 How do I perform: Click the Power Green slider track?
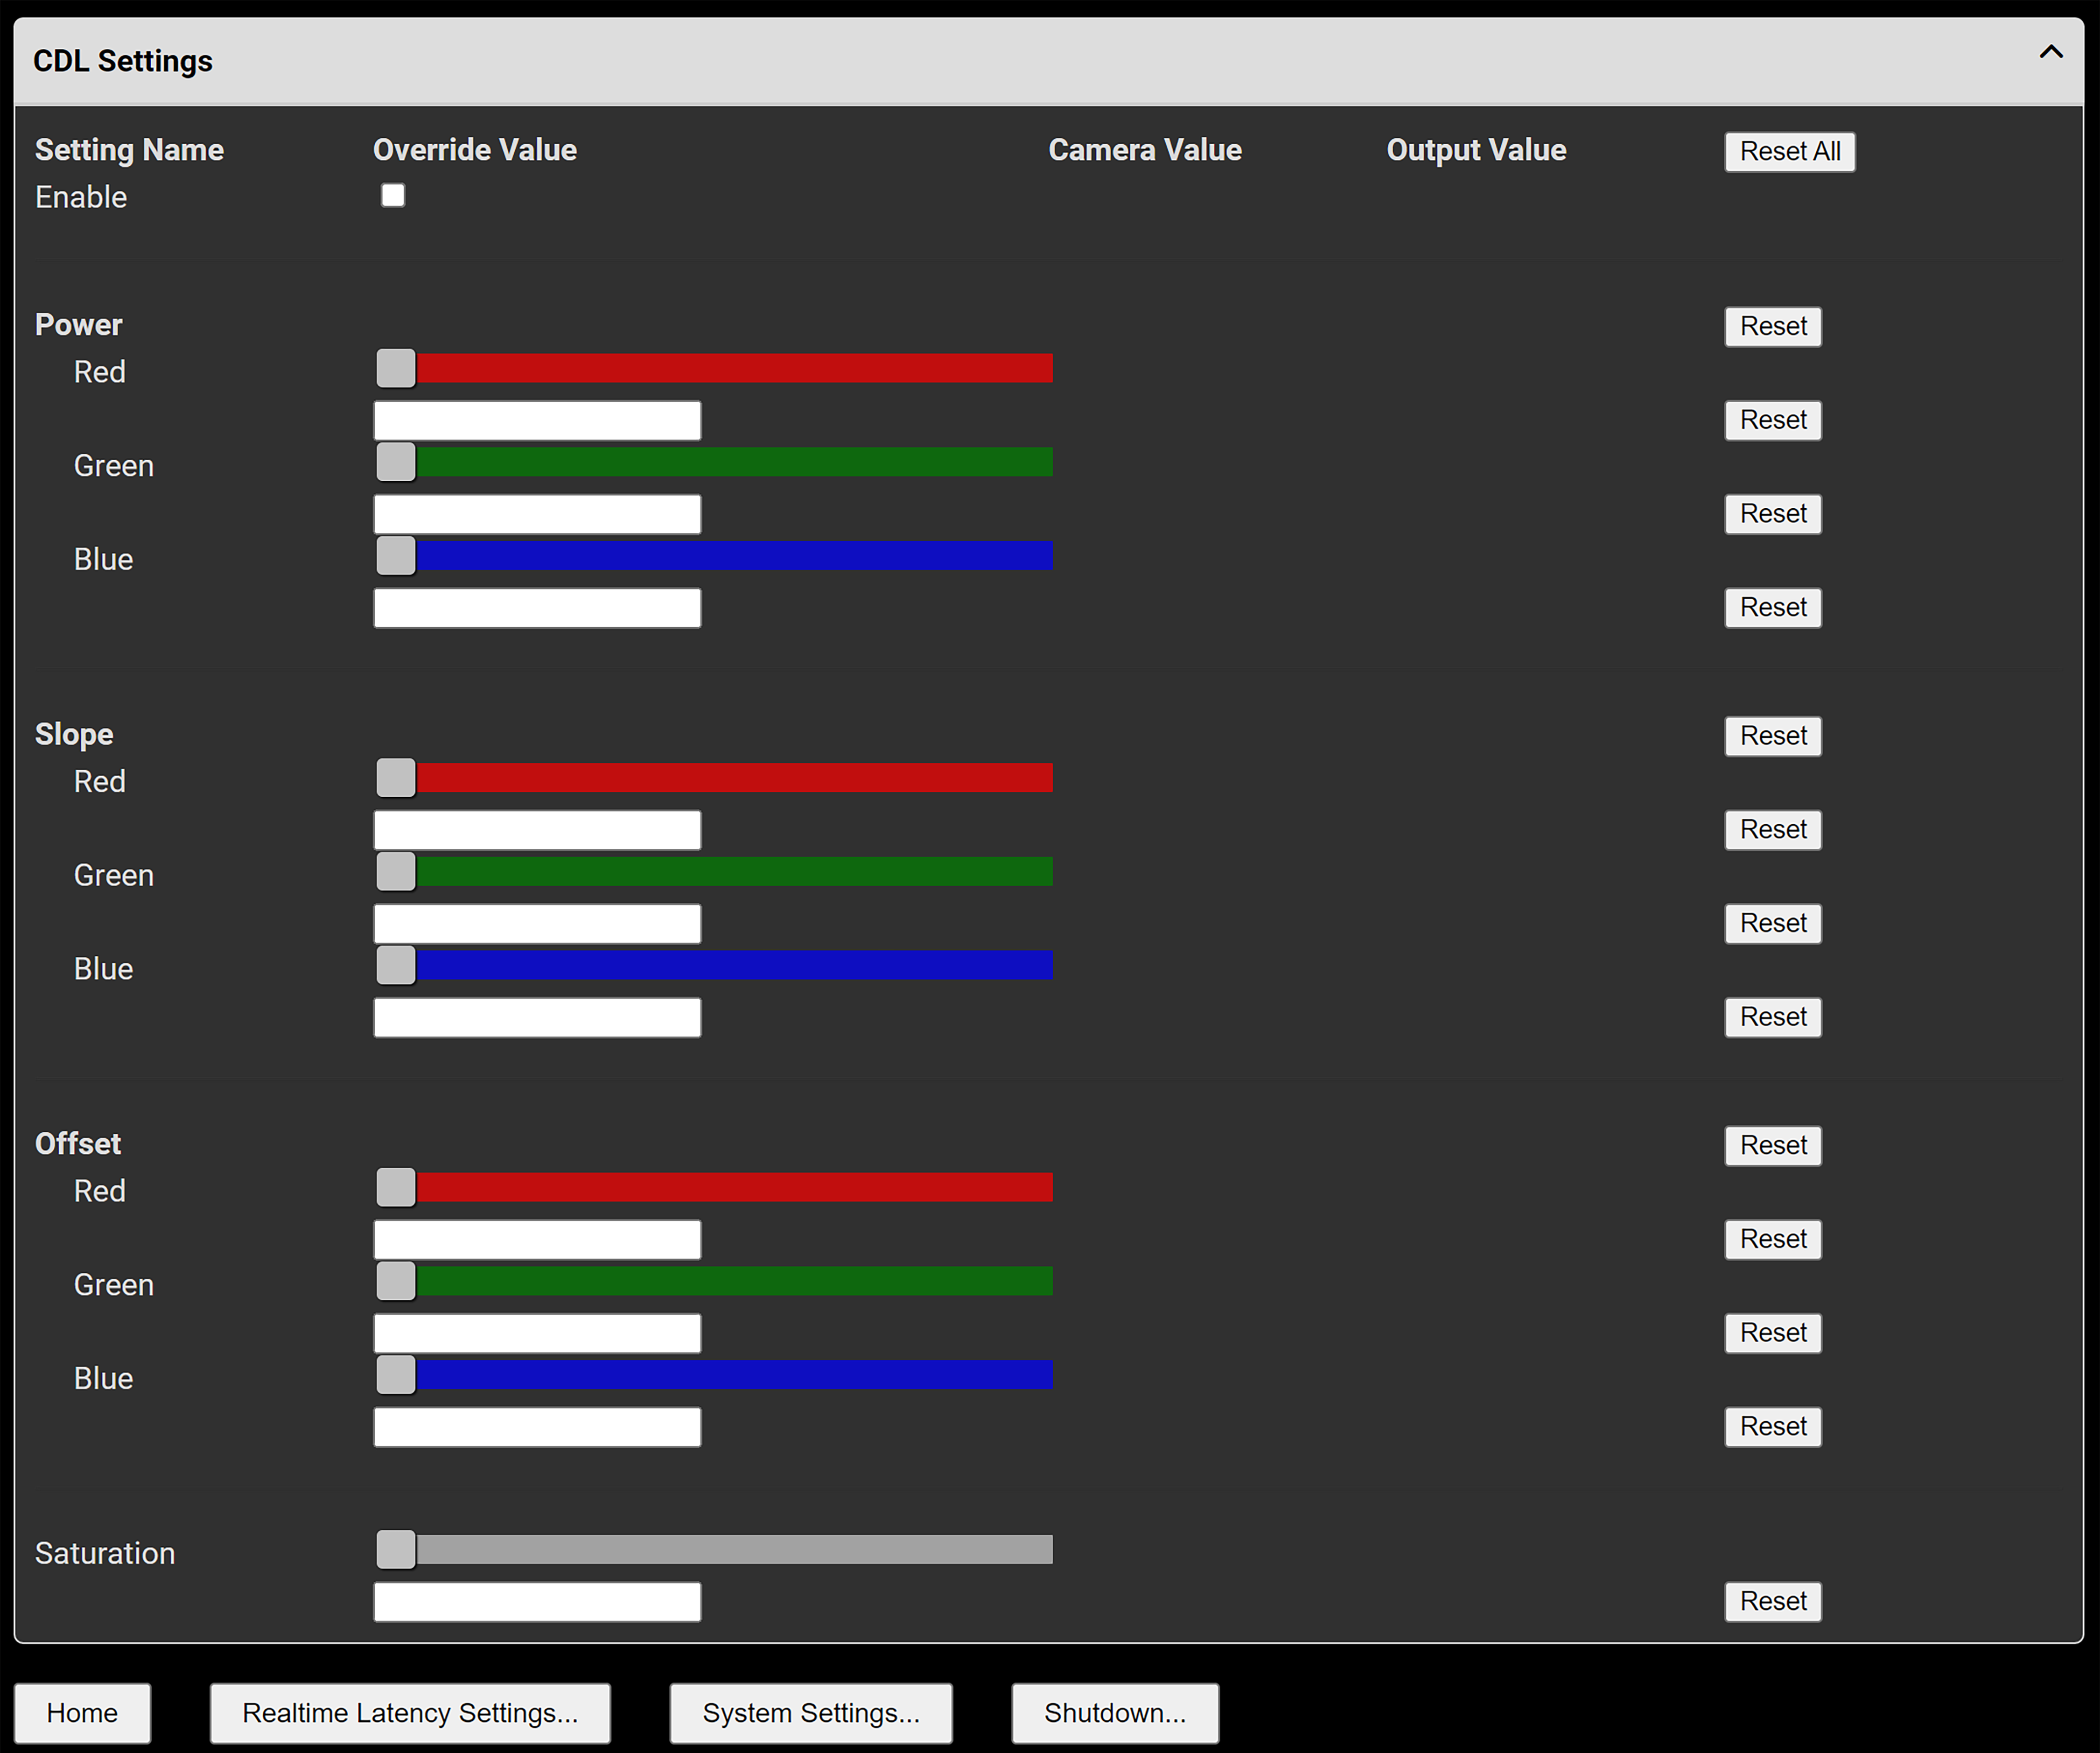pos(733,462)
